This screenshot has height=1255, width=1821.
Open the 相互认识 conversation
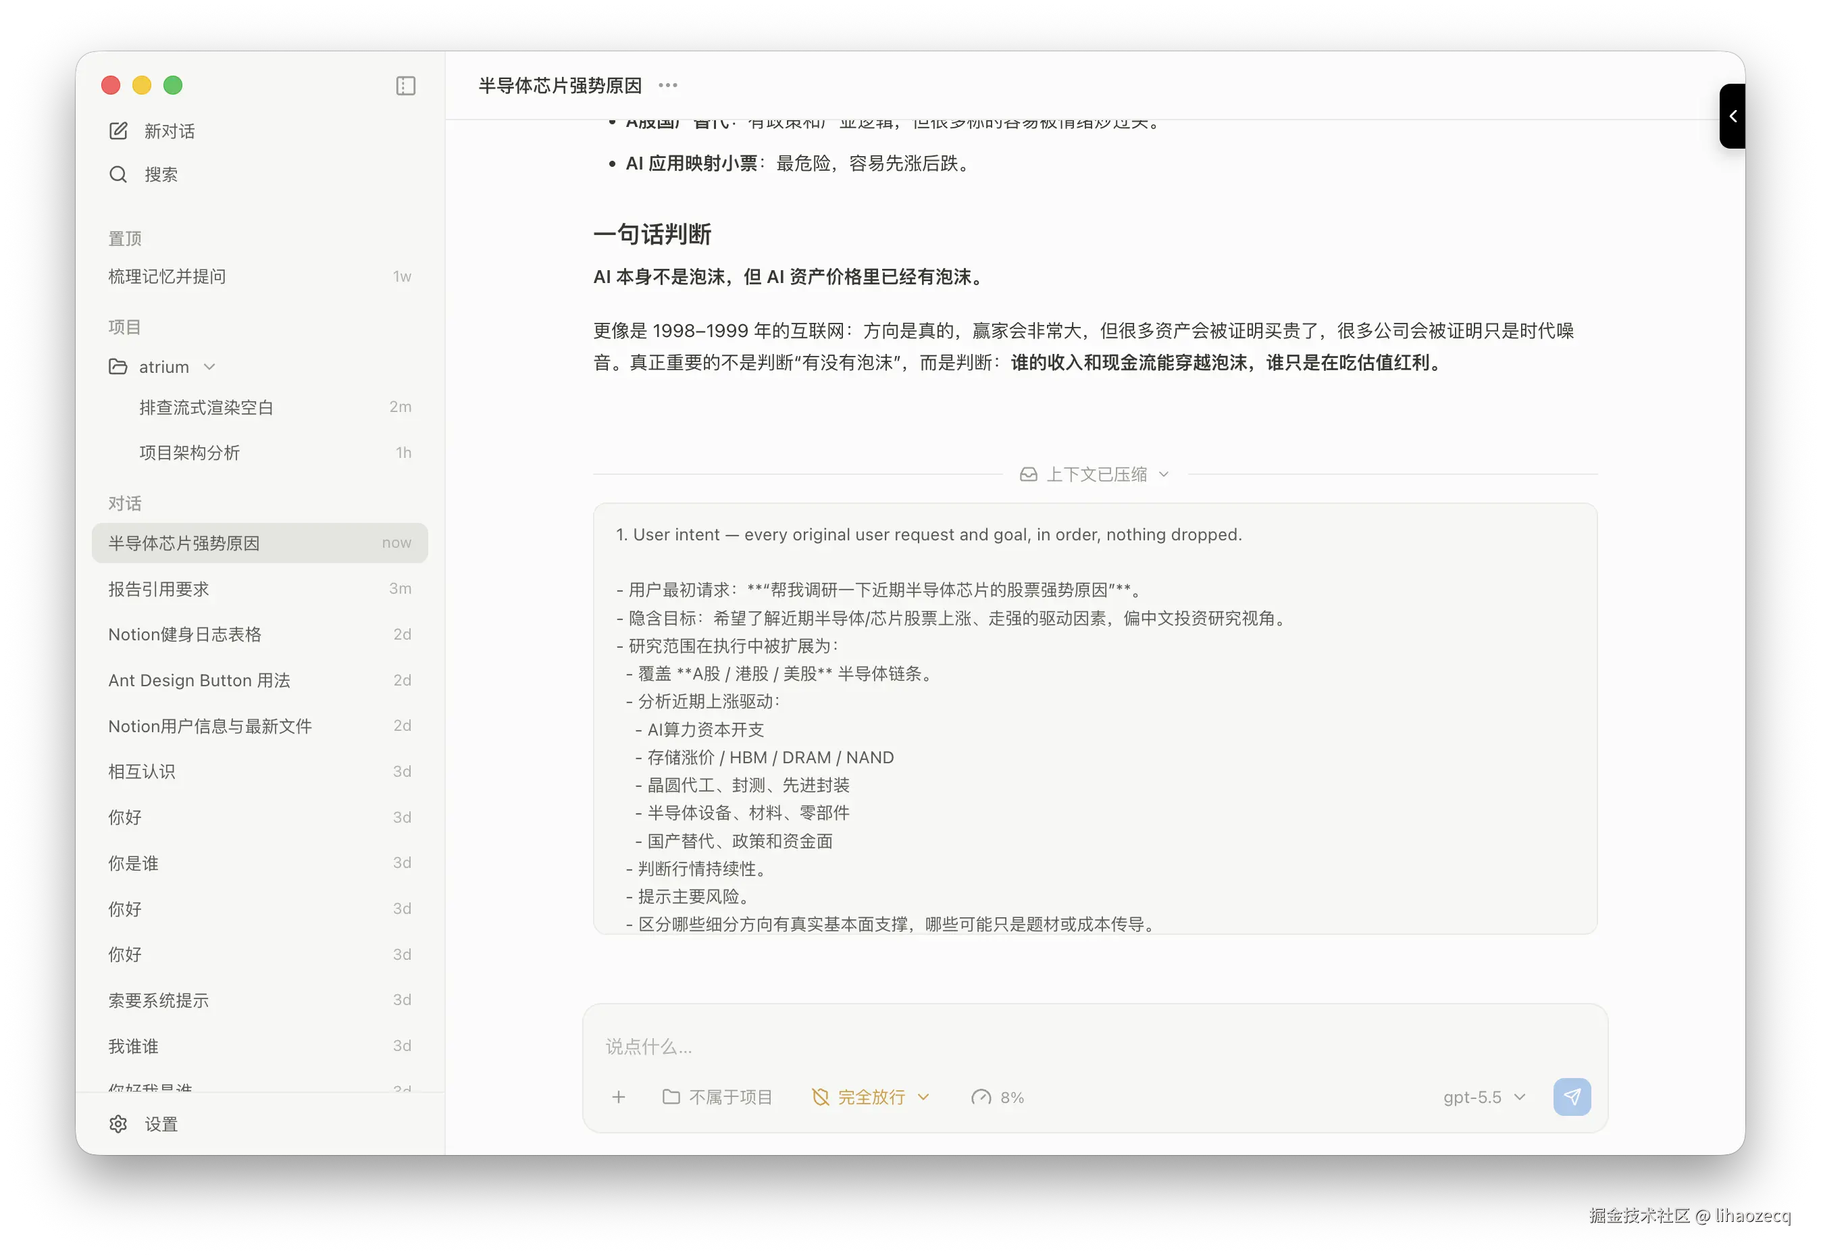click(x=259, y=771)
